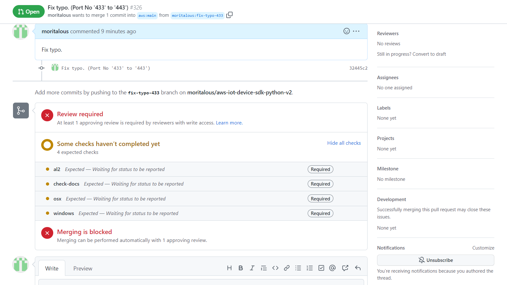Image resolution: width=507 pixels, height=285 pixels.
Task: Customize notification settings
Action: coord(483,248)
